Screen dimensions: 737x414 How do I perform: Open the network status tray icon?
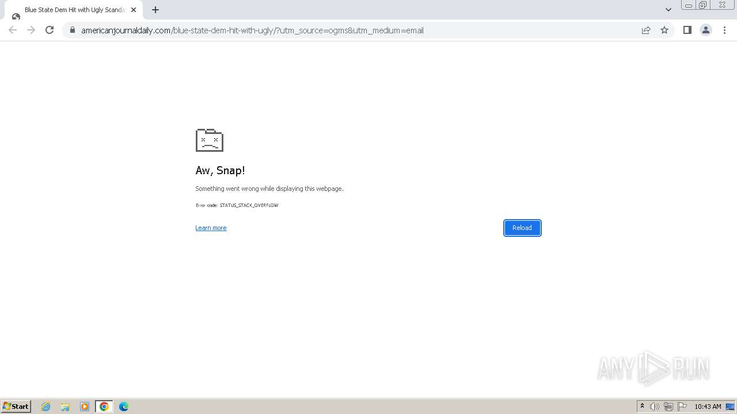(x=668, y=407)
